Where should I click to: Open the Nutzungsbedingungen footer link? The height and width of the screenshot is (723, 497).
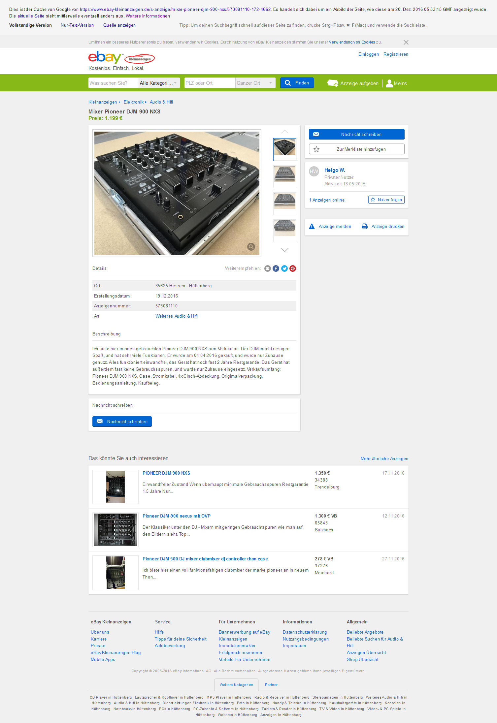pos(306,639)
